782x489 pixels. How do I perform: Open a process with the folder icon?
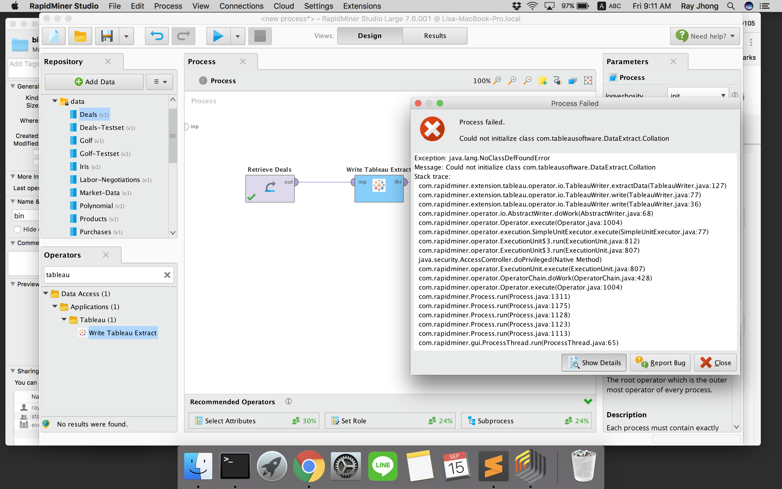click(x=80, y=36)
